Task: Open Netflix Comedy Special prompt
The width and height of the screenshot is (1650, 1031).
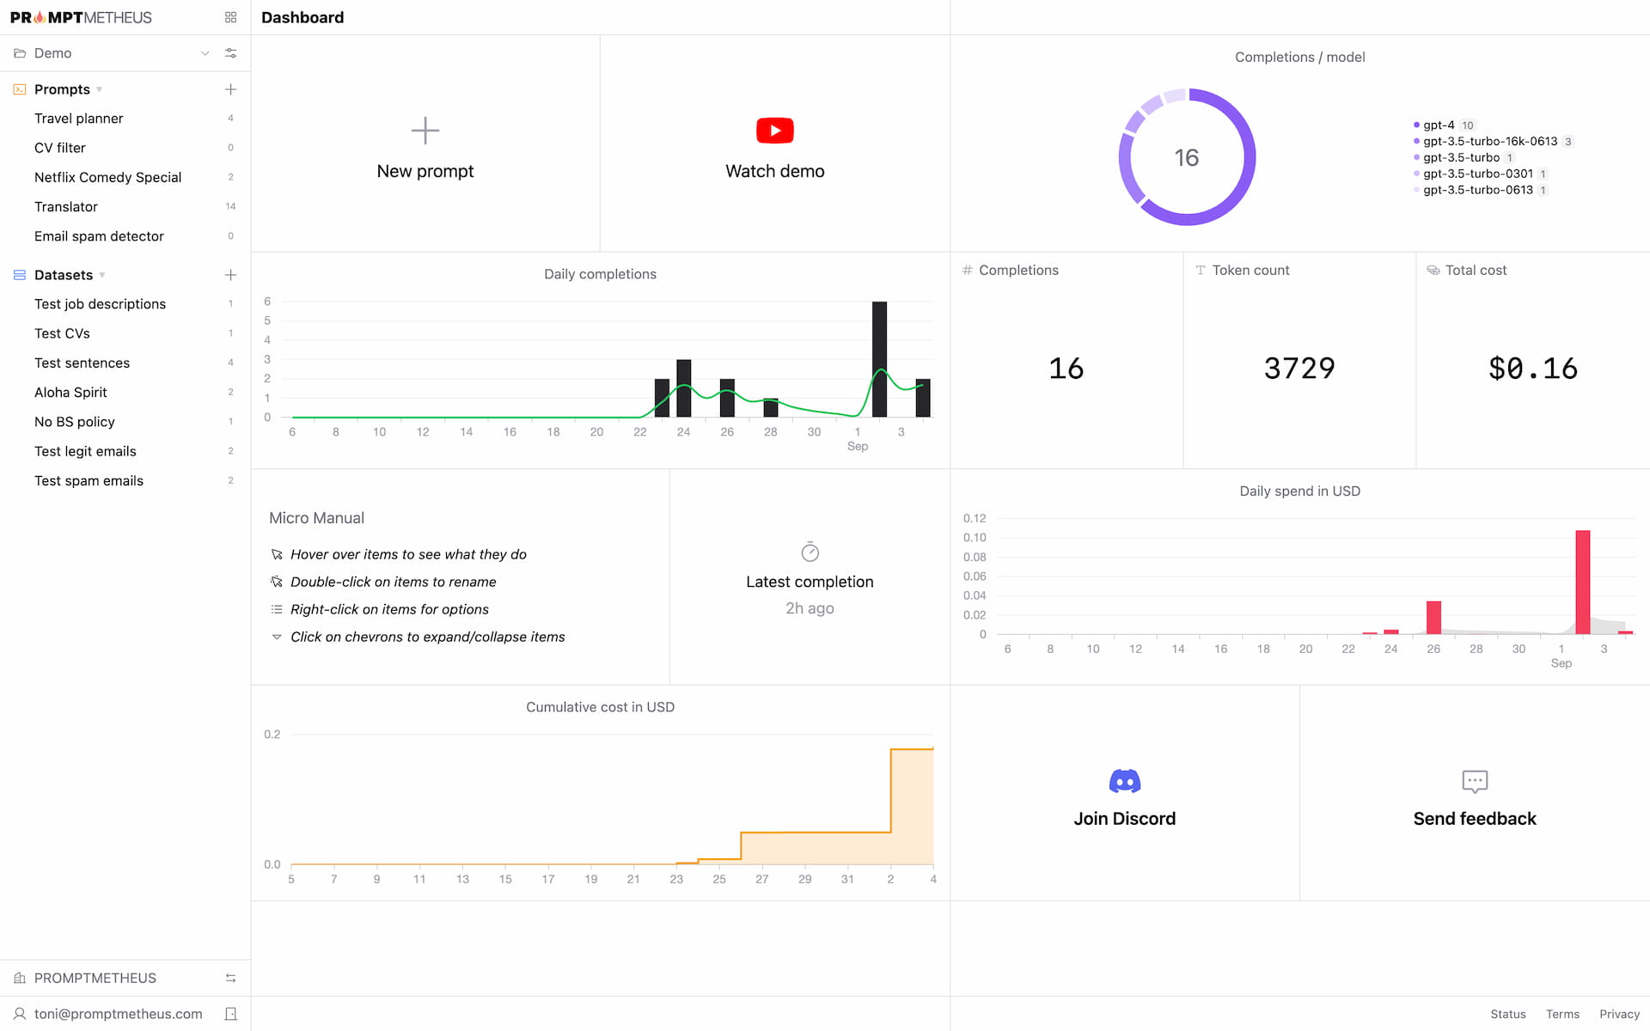Action: click(107, 176)
